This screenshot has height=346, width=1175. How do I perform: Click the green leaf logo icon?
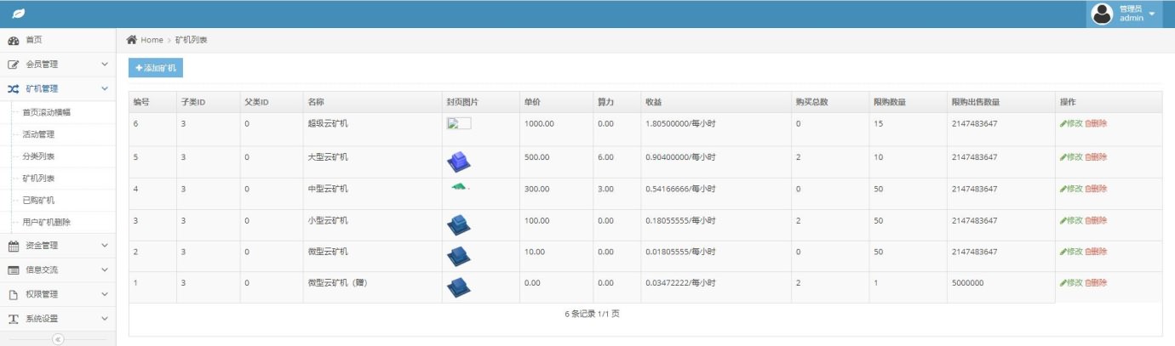[x=18, y=14]
